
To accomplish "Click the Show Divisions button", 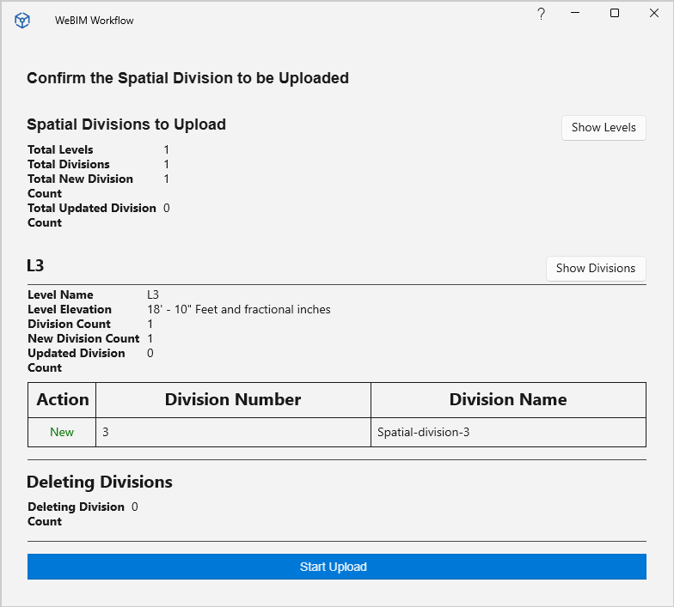I will coord(596,268).
